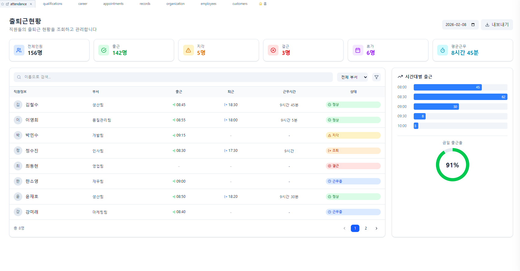Open the calendar picker in date field
520x271 pixels.
pyautogui.click(x=473, y=25)
